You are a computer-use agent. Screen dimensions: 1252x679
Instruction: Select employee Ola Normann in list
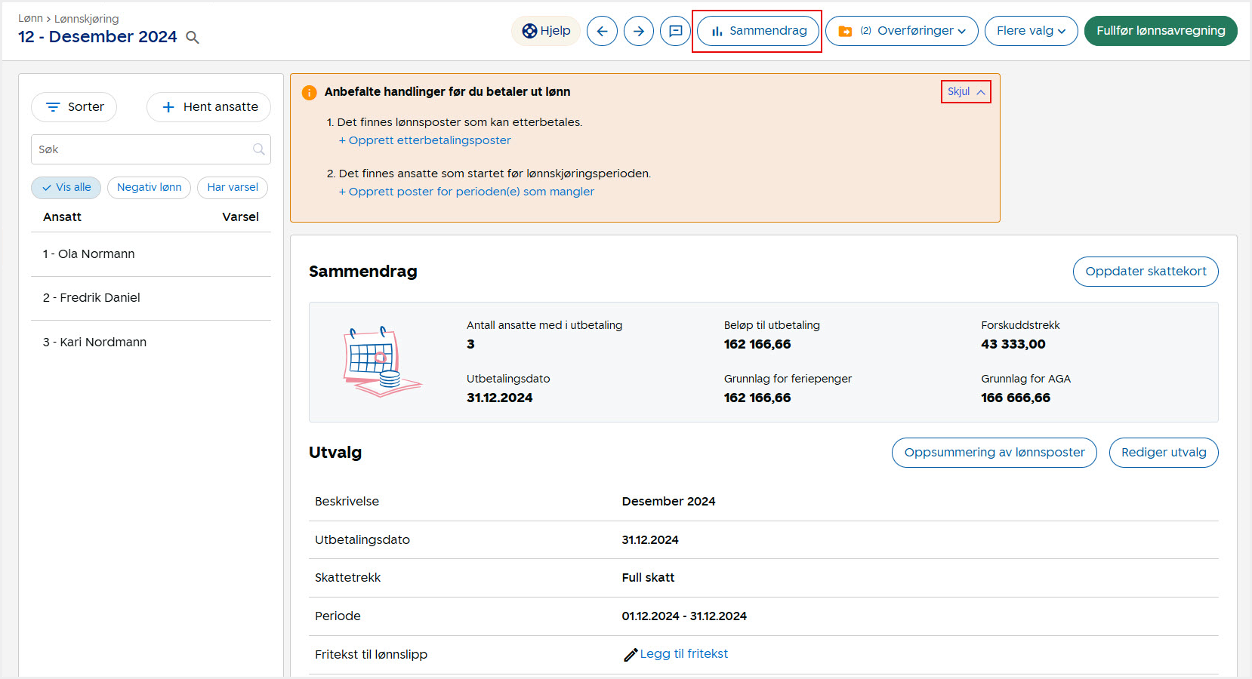[x=89, y=254]
